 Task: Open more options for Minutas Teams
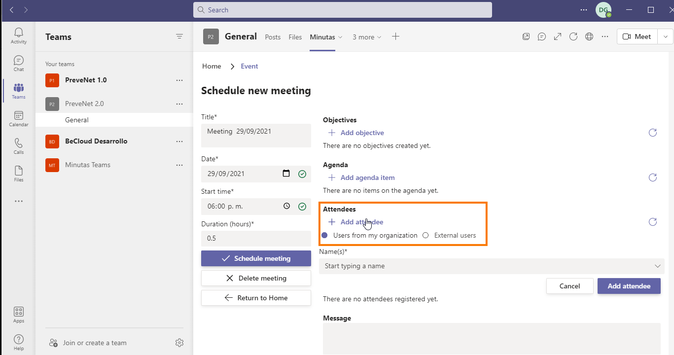(x=179, y=165)
